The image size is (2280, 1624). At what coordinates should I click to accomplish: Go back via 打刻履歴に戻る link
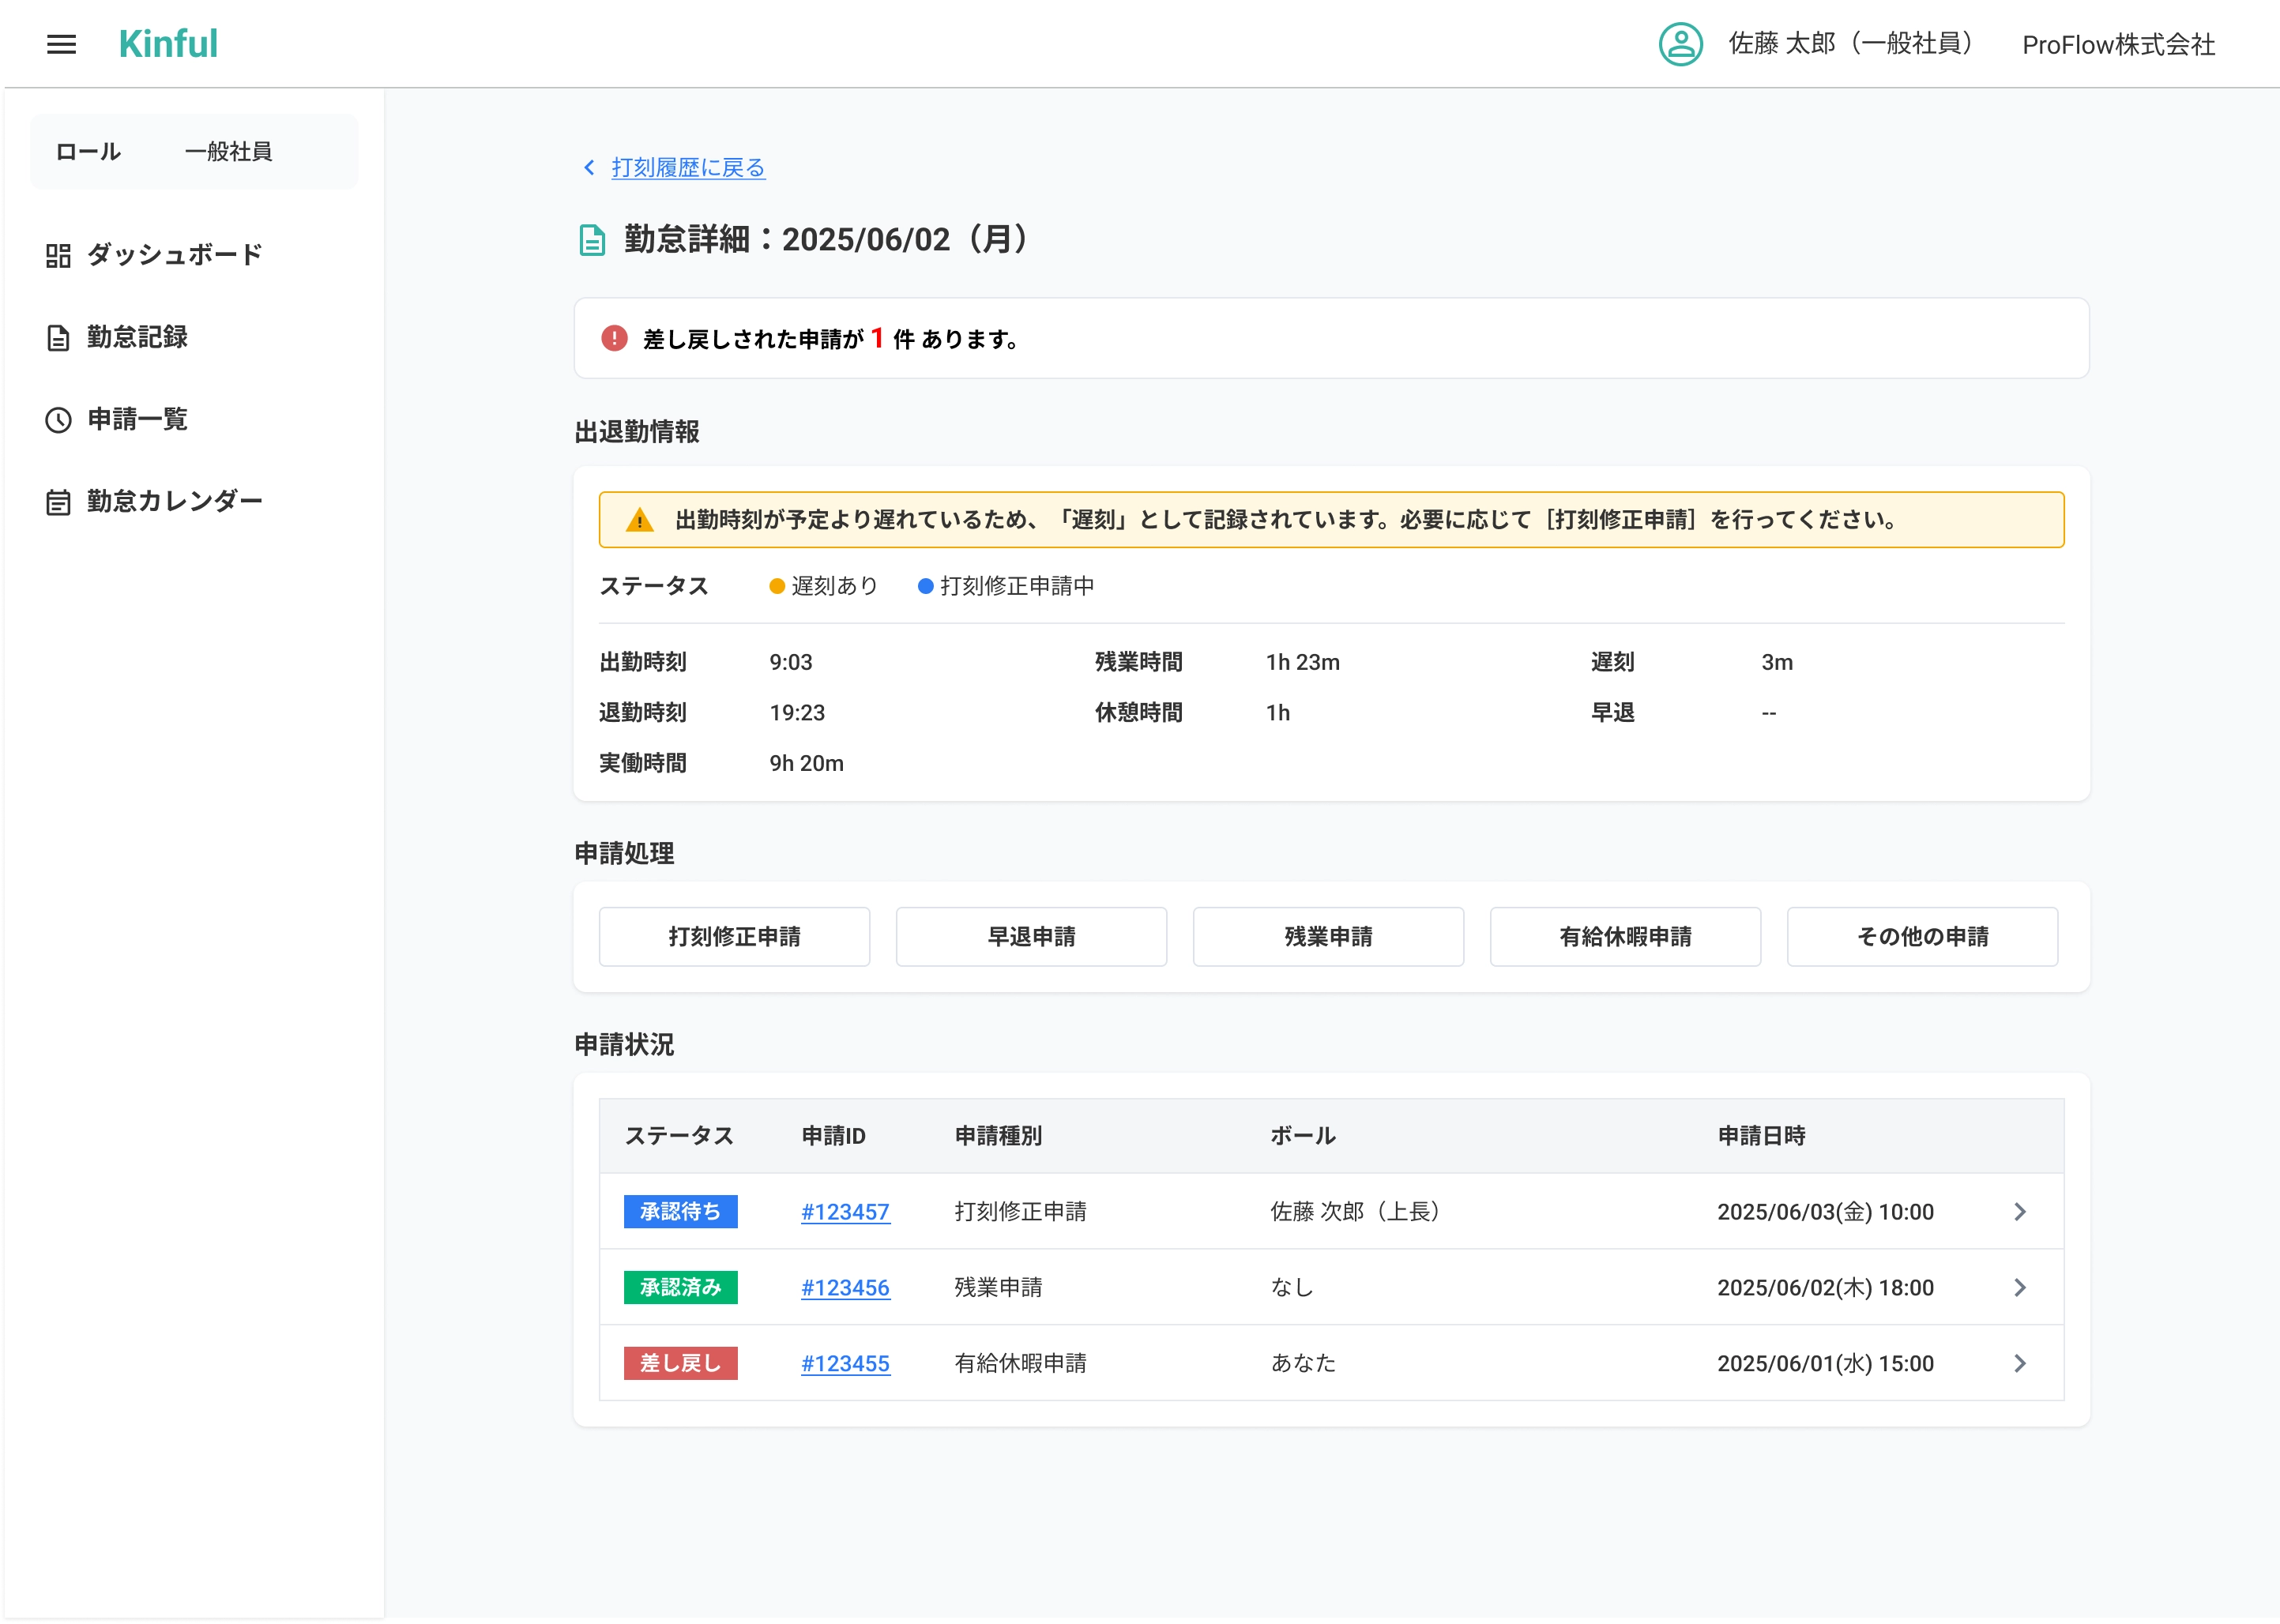(688, 167)
